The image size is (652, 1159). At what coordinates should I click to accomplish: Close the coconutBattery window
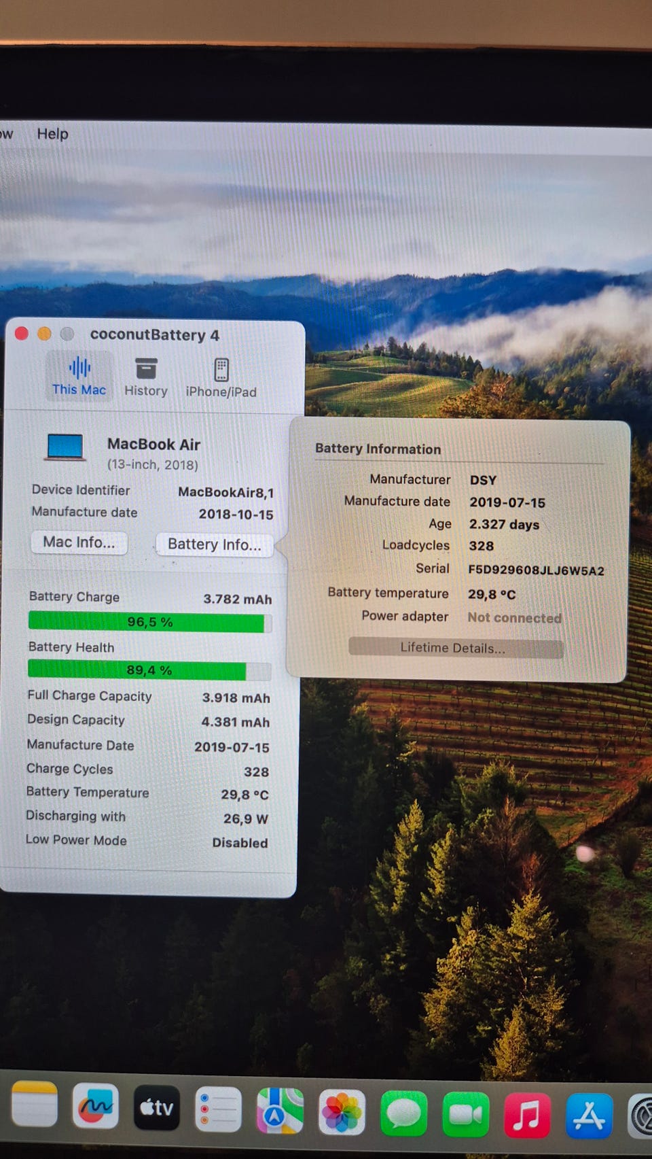point(22,333)
